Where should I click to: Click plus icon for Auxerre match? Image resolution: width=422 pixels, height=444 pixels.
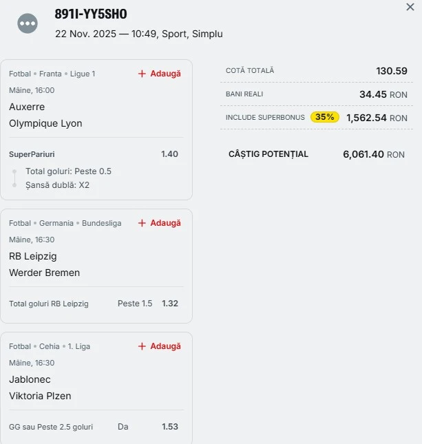[x=142, y=74]
